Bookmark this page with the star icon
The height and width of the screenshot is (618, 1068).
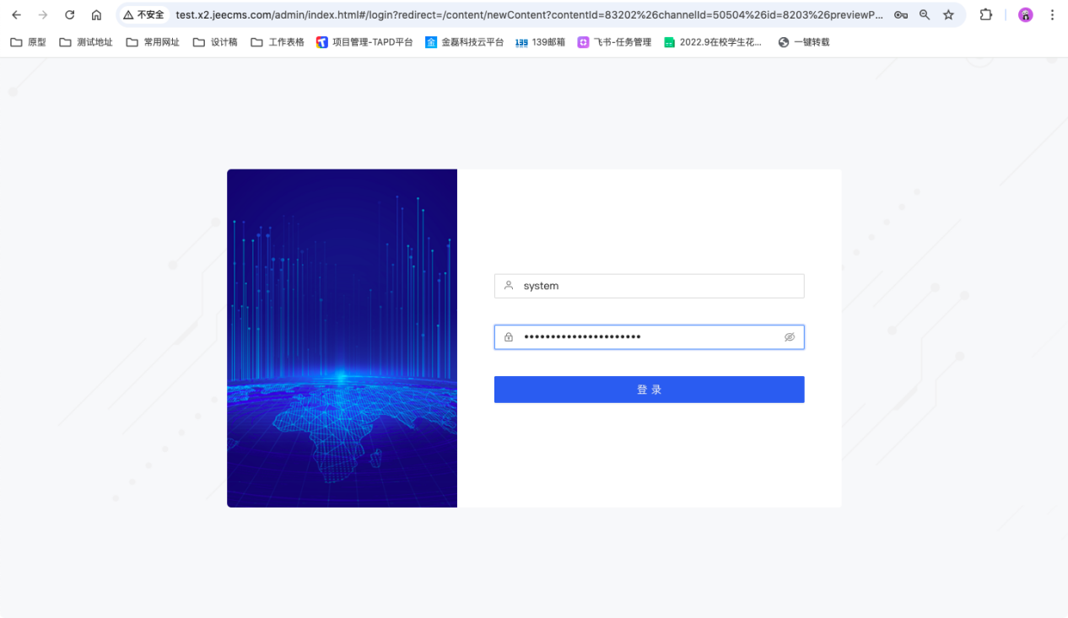pos(948,15)
